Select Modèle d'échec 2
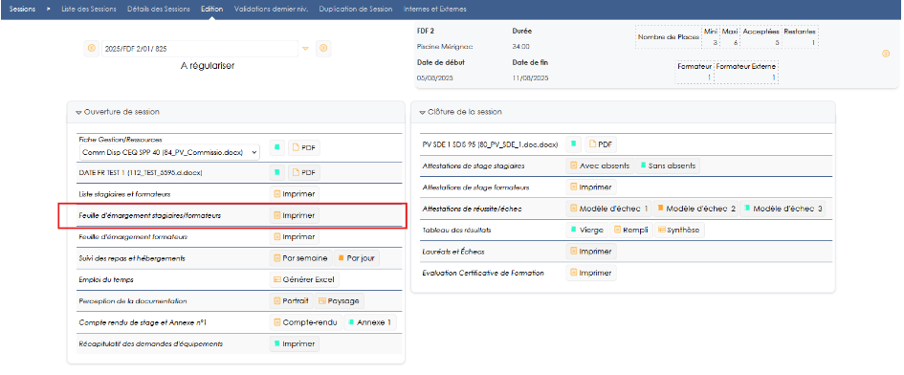 click(x=695, y=209)
